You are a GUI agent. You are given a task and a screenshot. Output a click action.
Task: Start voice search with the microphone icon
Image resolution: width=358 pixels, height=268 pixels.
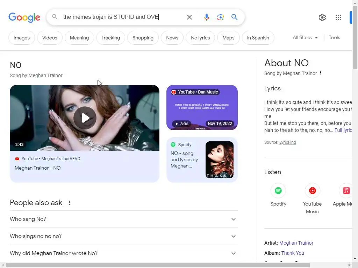pos(206,17)
